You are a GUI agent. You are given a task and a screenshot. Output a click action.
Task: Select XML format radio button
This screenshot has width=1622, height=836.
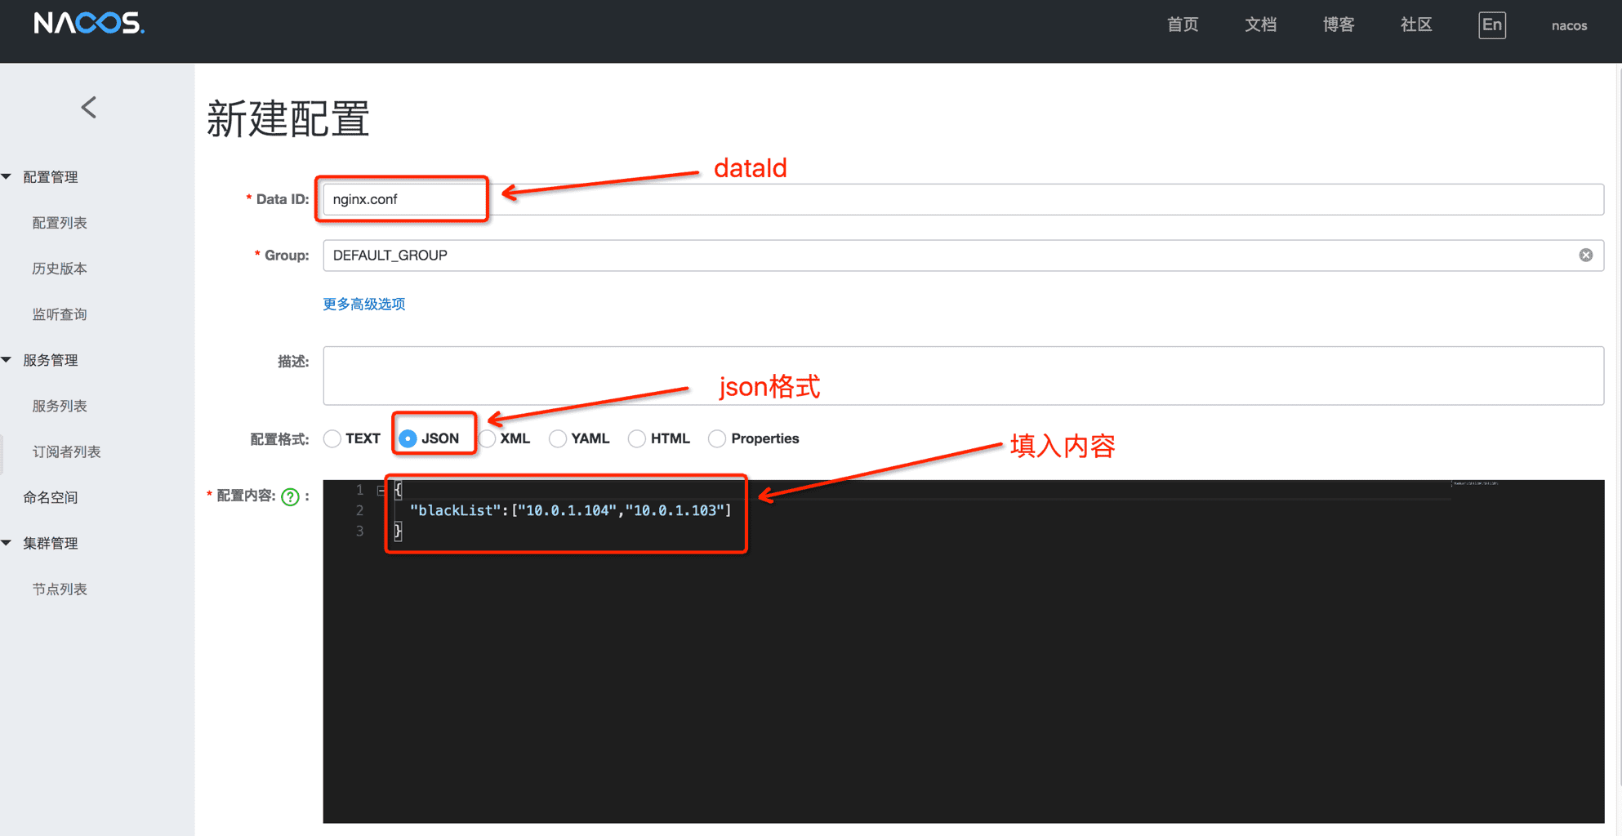[488, 439]
